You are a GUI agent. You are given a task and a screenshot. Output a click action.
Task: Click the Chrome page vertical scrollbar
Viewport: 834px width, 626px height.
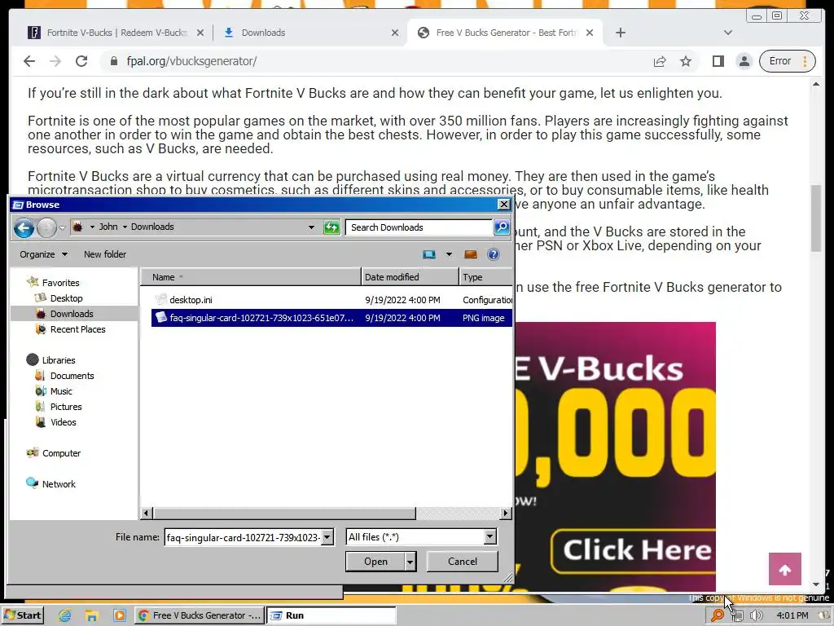pyautogui.click(x=816, y=218)
